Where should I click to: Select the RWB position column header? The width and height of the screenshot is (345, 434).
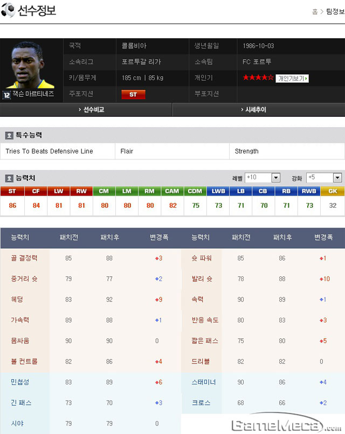click(309, 191)
